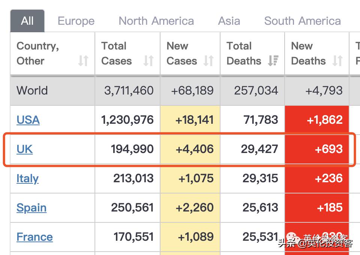This screenshot has width=360, height=255.
Task: Follow the Italy country link
Action: [27, 178]
